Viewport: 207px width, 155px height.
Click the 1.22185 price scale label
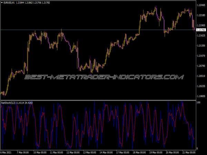pyautogui.click(x=201, y=15)
